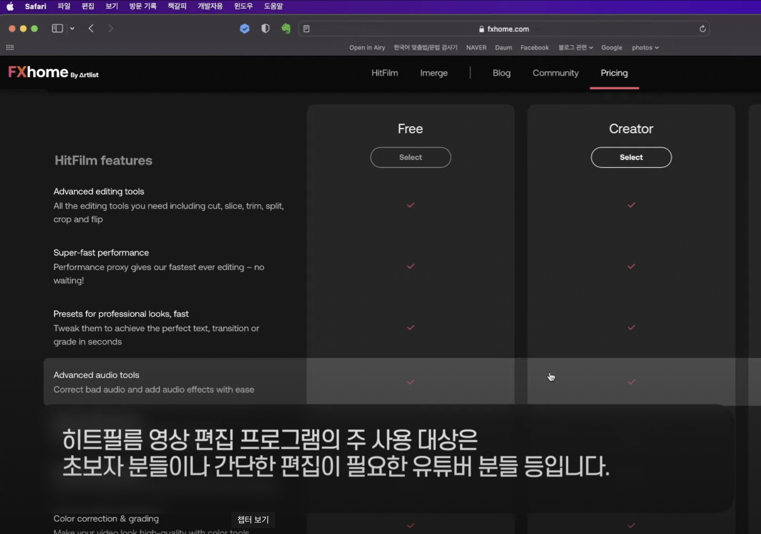Open the HitFilm navigation link

pyautogui.click(x=384, y=73)
